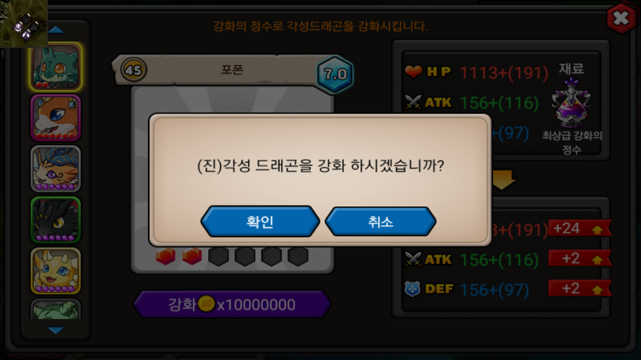The image size is (641, 360).
Task: Tap the blue 7.0 hexagon rating badge
Action: [x=336, y=74]
